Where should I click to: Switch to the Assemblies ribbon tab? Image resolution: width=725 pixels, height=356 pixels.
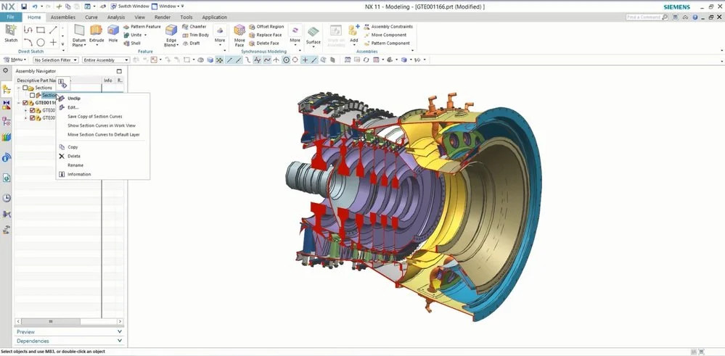pos(62,17)
